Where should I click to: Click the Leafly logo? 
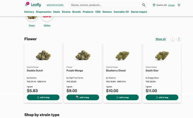[x=36, y=5]
